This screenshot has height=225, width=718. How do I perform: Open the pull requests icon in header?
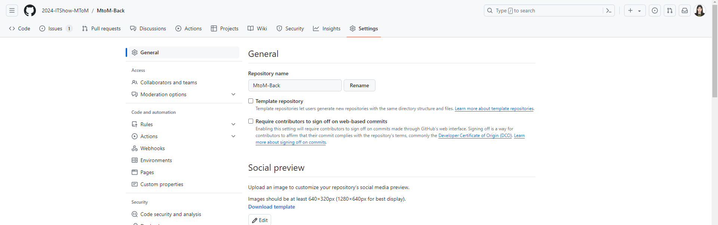pyautogui.click(x=670, y=10)
